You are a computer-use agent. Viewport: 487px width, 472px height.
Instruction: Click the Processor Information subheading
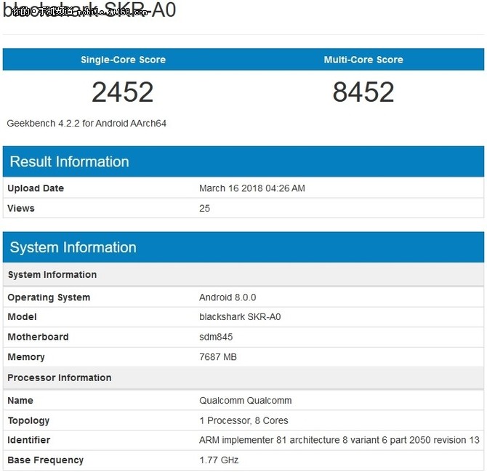click(60, 377)
